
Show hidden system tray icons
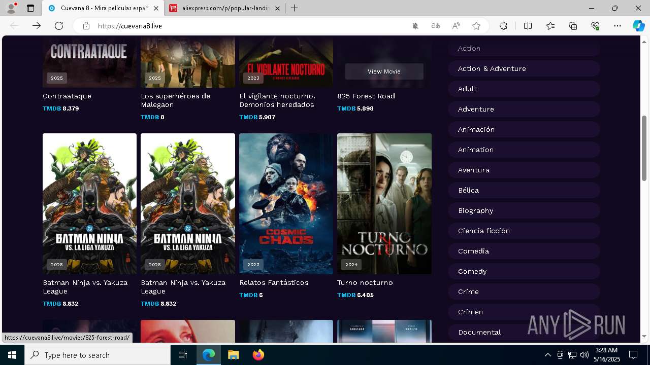tap(547, 355)
